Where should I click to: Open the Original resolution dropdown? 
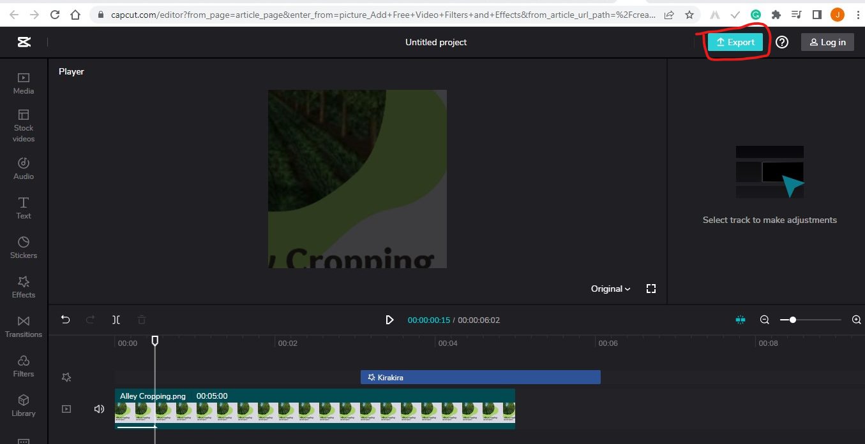(x=610, y=288)
